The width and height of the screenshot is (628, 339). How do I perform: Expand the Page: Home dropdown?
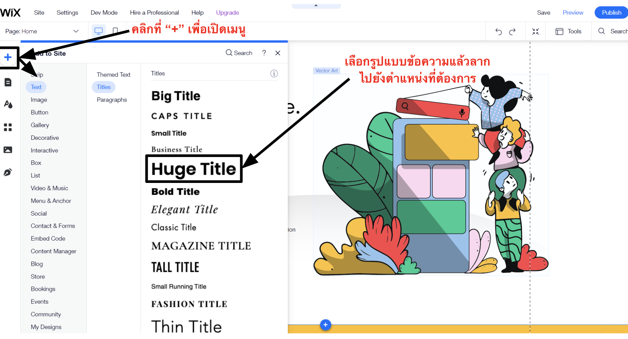click(x=42, y=31)
